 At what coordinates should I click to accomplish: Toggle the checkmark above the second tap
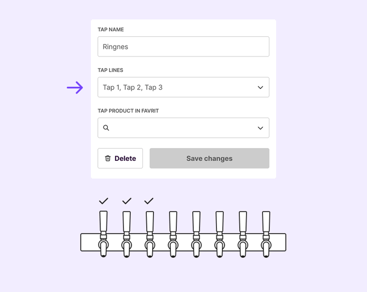coord(127,201)
